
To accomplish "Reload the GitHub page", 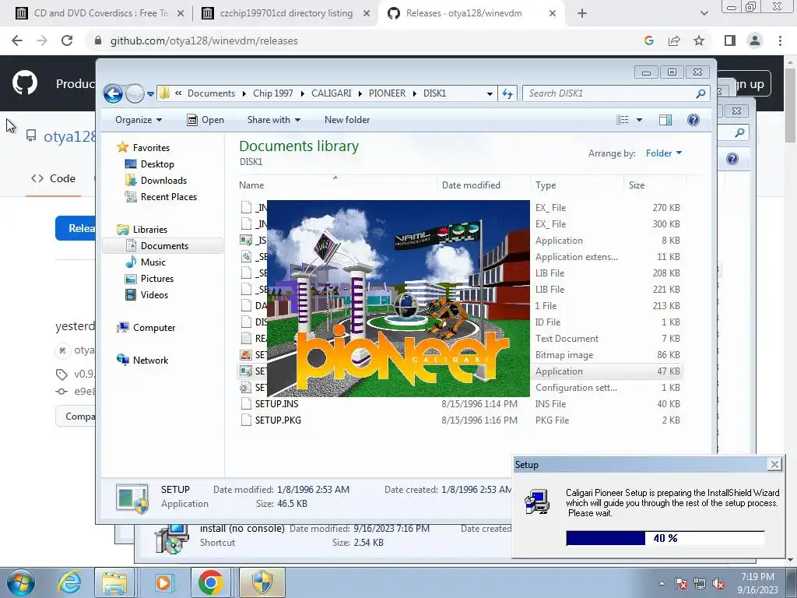I will tap(67, 40).
